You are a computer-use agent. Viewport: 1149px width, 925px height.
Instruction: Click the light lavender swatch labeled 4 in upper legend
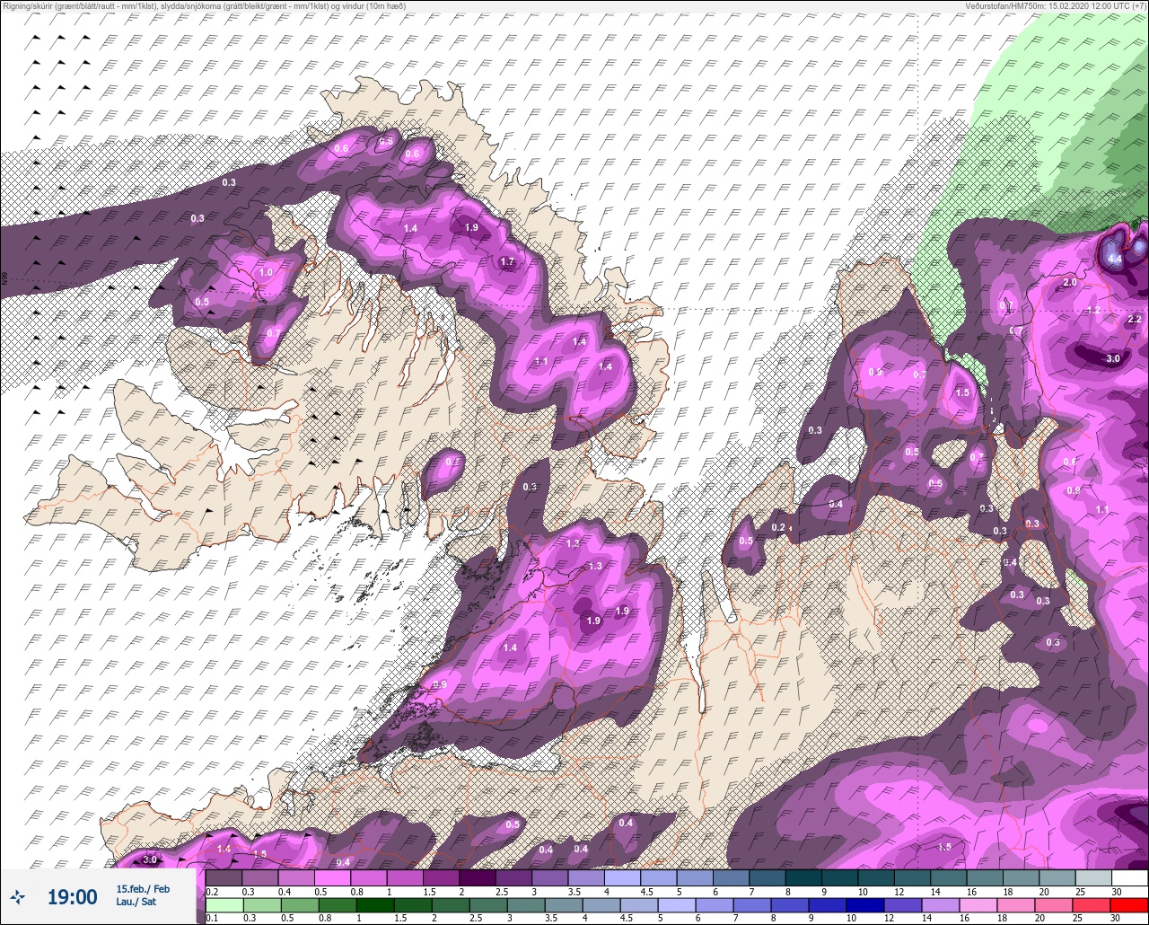[622, 877]
